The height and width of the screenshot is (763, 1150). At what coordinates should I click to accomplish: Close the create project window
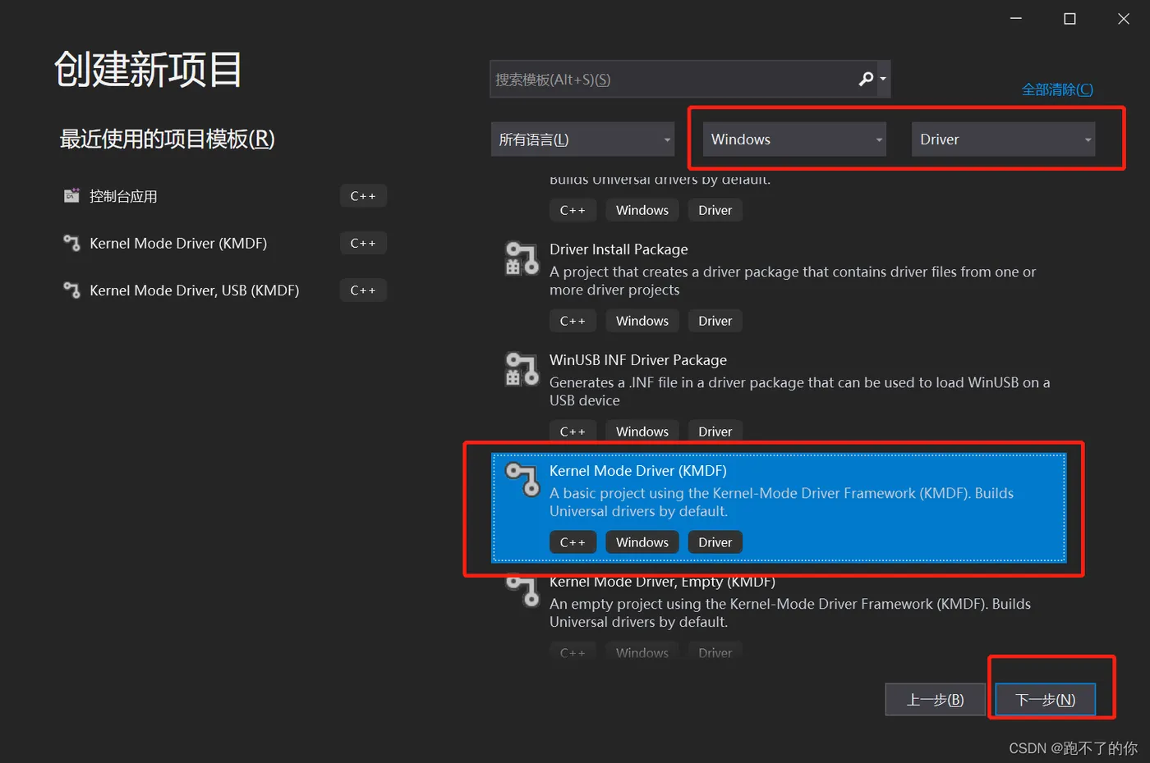coord(1124,18)
